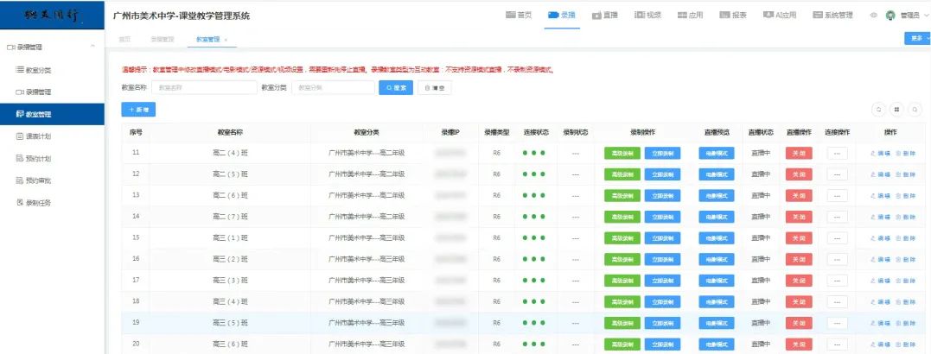Image resolution: width=931 pixels, height=354 pixels.
Task: Open the 管理员 user dropdown
Action: pos(906,16)
